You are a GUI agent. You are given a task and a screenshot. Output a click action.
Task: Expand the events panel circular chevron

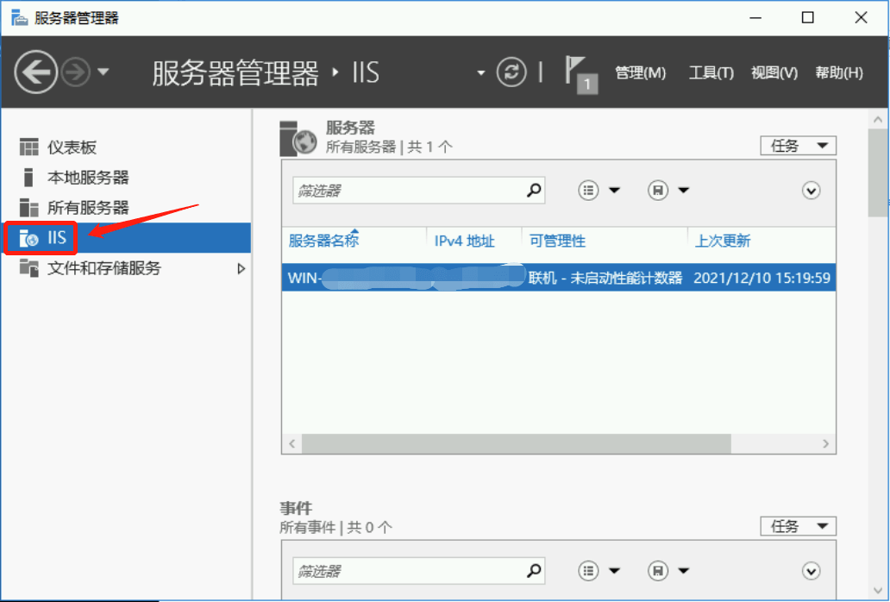(x=811, y=571)
